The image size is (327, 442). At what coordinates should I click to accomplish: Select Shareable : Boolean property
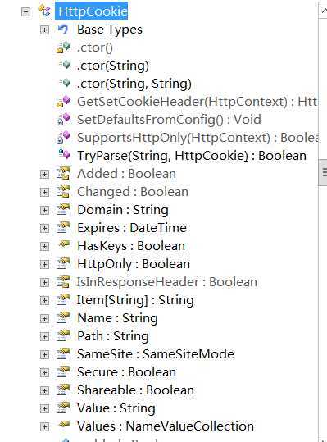135,390
